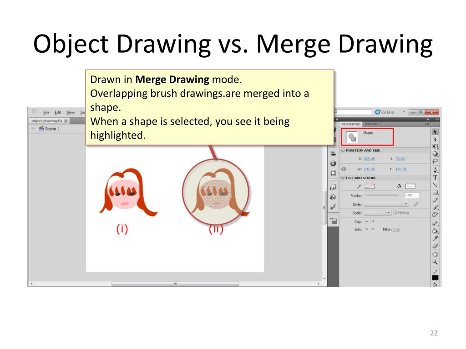Screen dimensions: 466x349
Task: Collapse the Position and Size section
Action: point(343,151)
